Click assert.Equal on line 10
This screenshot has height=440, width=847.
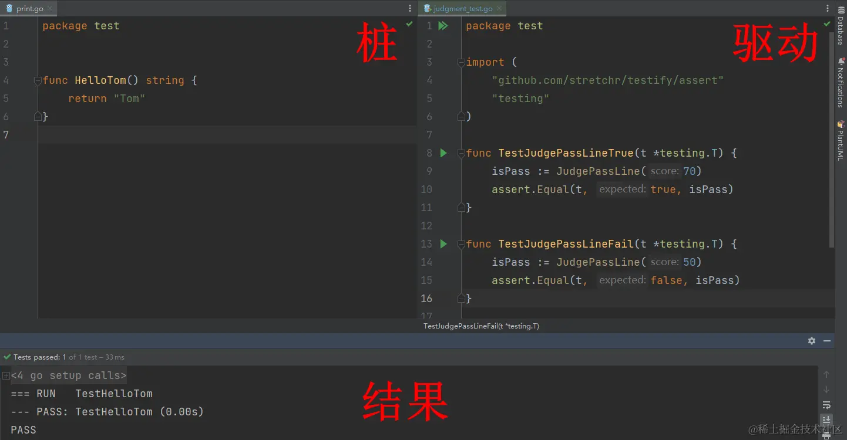pos(530,189)
